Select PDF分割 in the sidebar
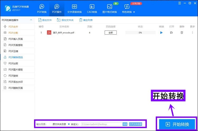The height and width of the screenshot is (131, 198). (17, 33)
